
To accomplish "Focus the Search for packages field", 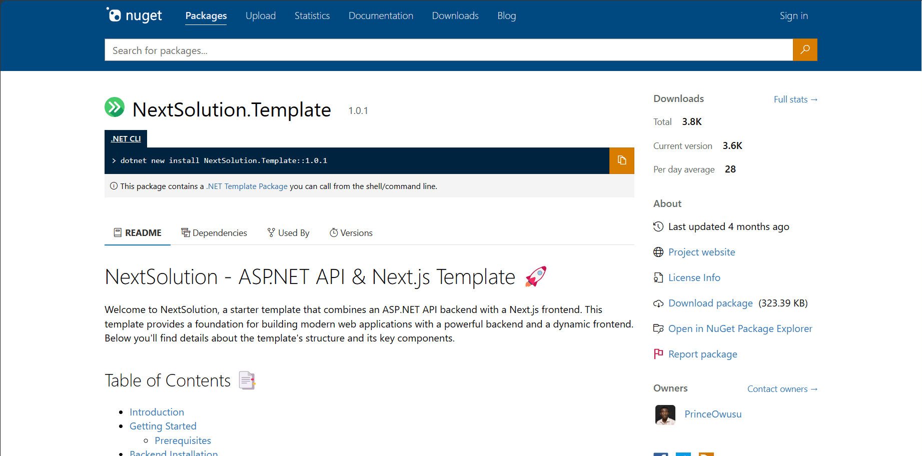I will coord(449,50).
